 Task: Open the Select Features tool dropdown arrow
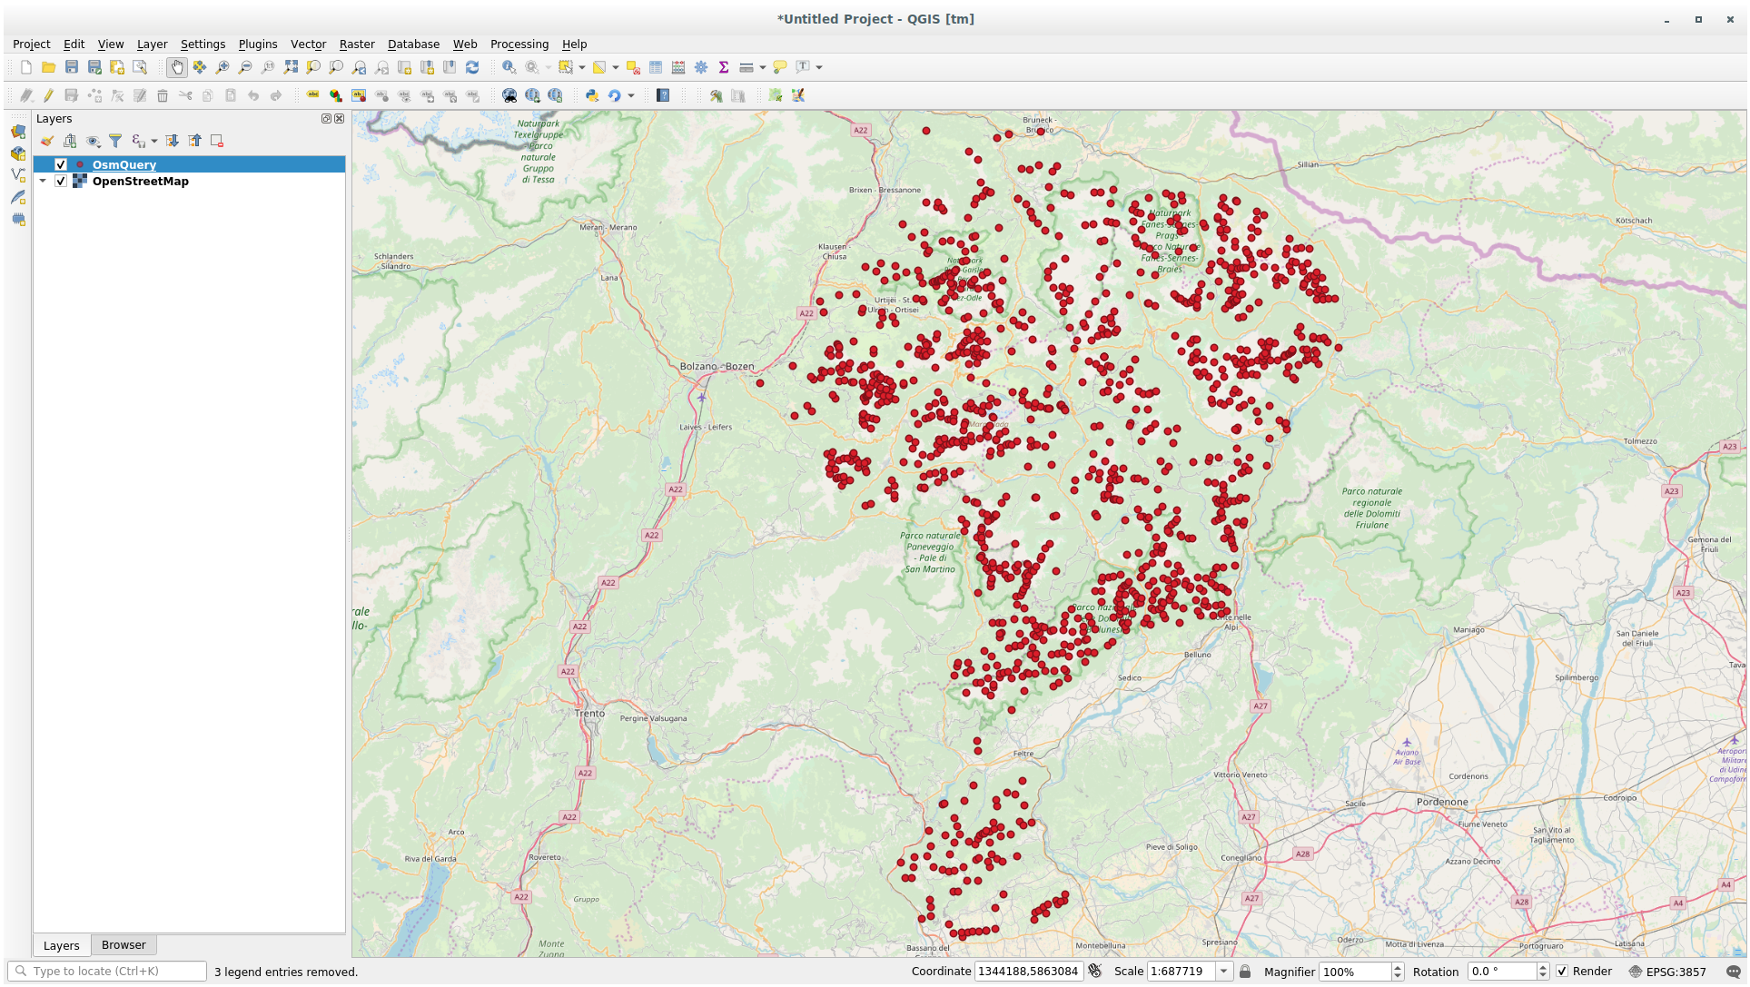point(582,67)
